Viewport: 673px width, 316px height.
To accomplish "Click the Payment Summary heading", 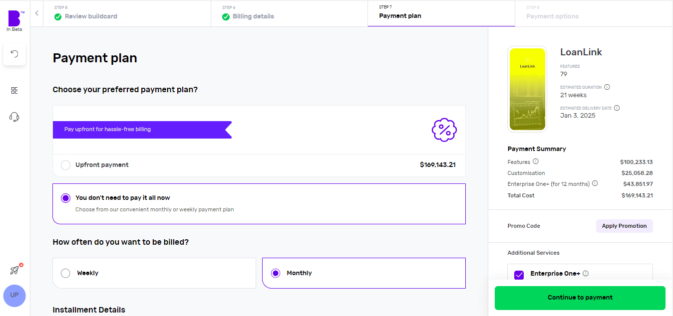I will 537,149.
